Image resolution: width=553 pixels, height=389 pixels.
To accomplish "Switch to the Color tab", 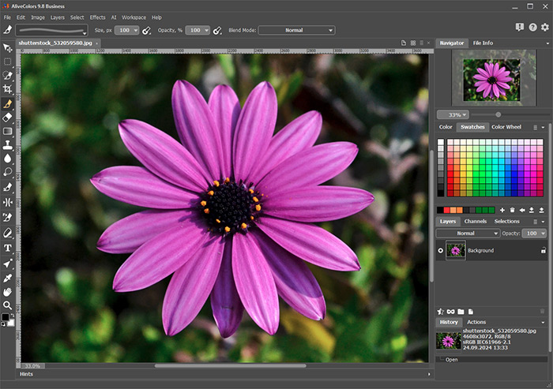I will coord(446,127).
